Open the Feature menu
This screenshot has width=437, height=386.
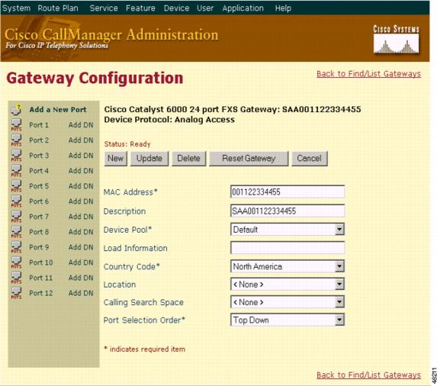(x=140, y=8)
